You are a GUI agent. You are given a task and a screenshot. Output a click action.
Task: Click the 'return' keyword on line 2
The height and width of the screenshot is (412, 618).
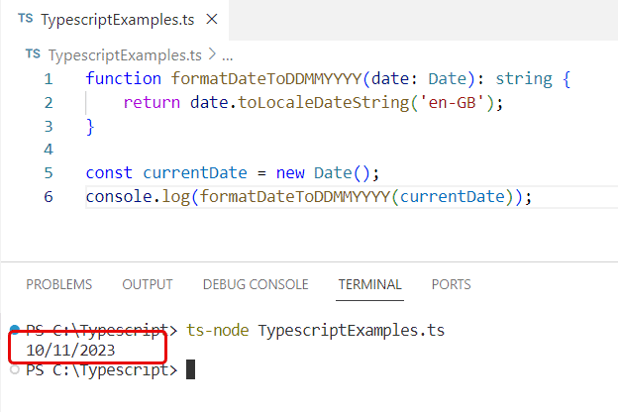tap(152, 103)
